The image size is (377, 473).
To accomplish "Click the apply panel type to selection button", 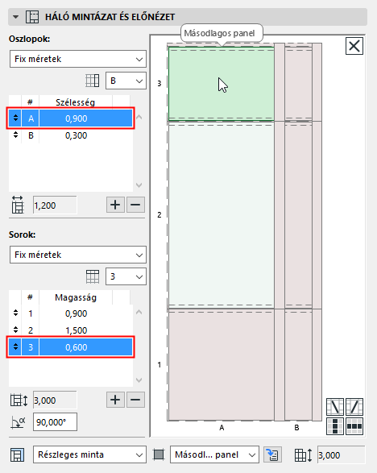I will coord(272,454).
